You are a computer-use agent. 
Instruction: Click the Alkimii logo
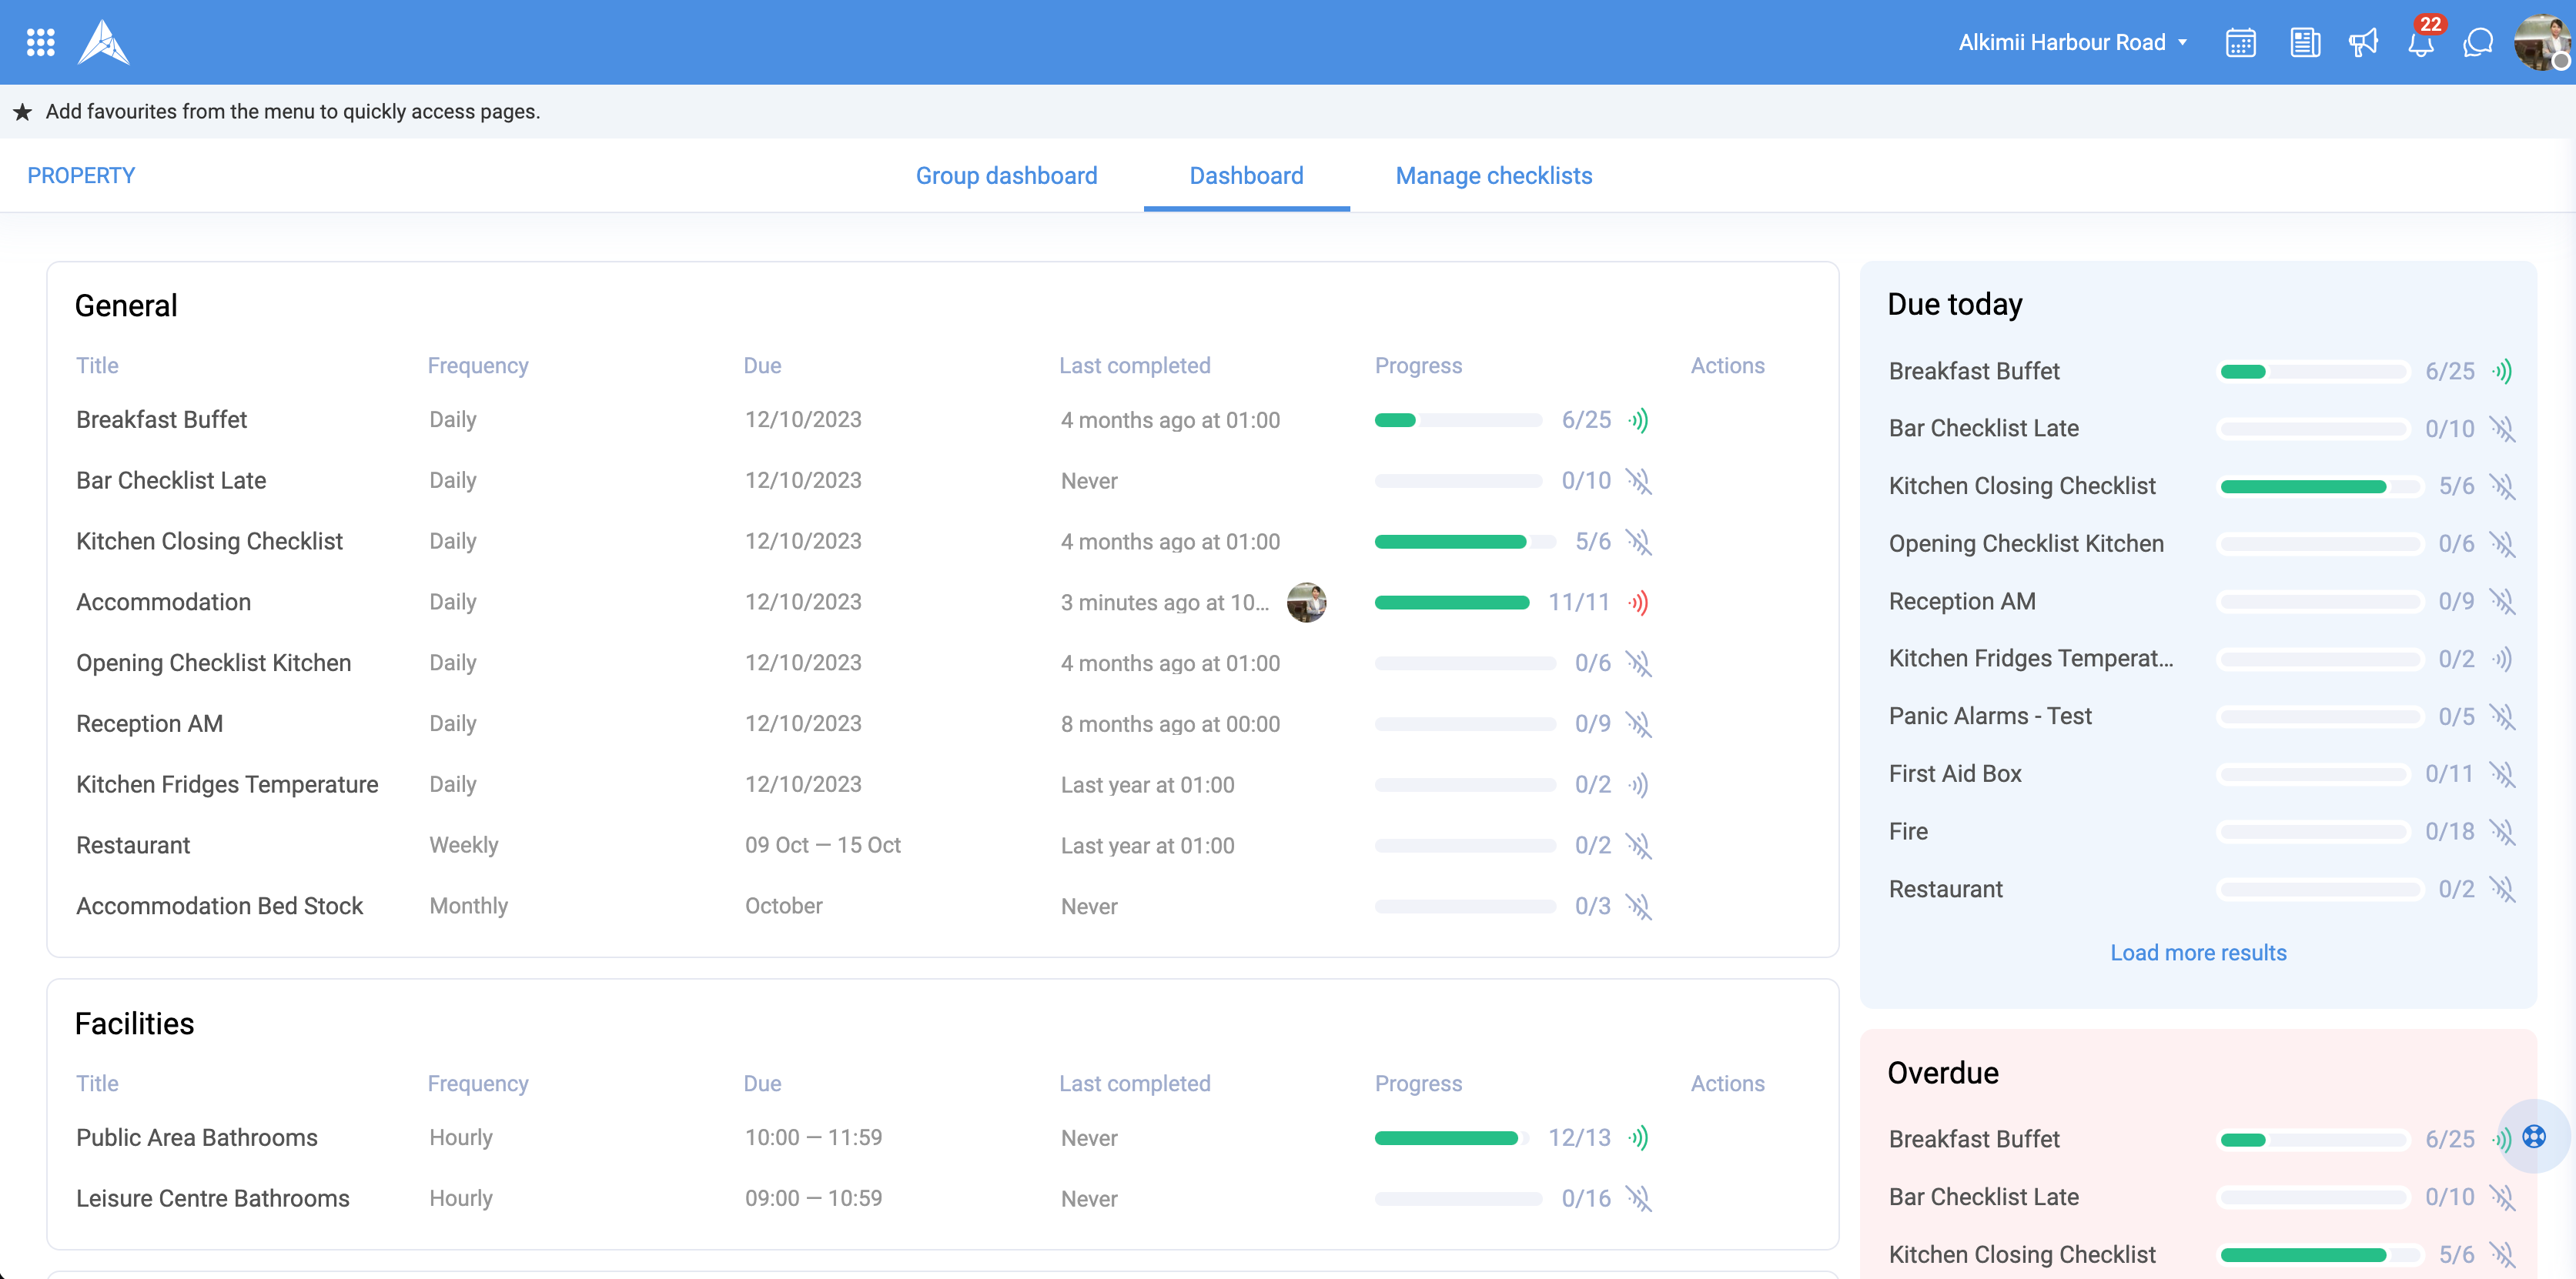click(x=104, y=41)
